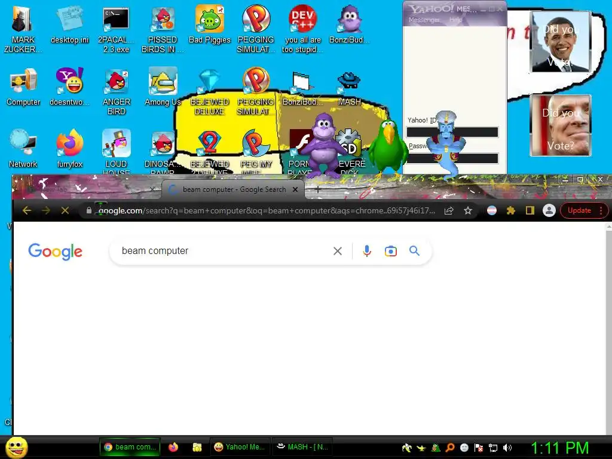
Task: Open the PEG MY WIFE icon
Action: 256,151
